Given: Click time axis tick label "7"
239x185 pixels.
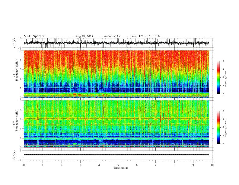Looking at the screenshot, I should (x=156, y=165).
